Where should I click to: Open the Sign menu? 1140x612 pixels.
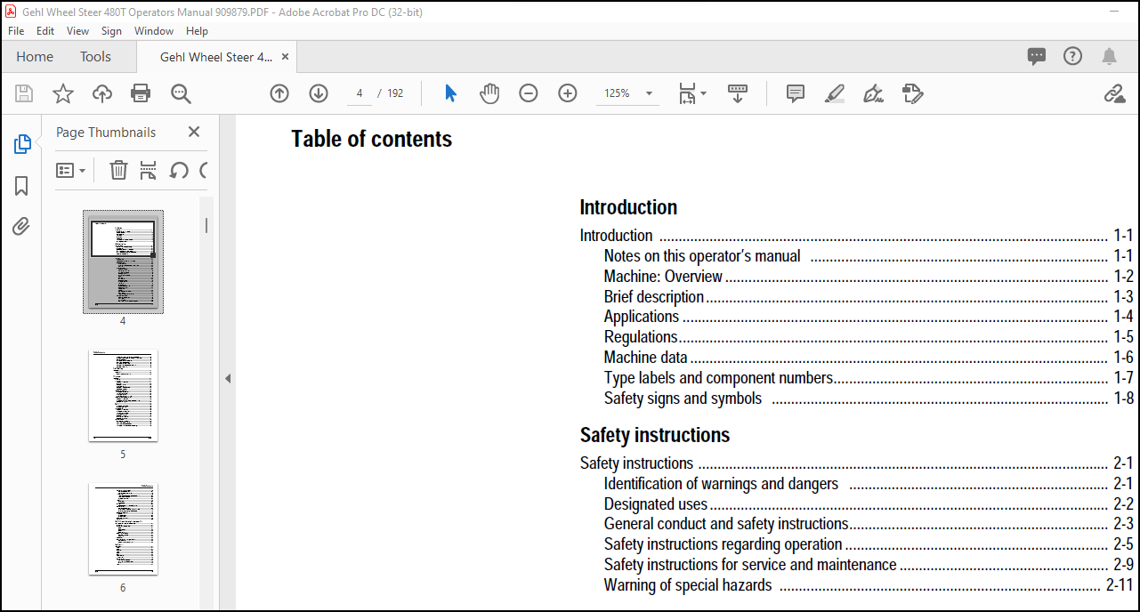111,30
